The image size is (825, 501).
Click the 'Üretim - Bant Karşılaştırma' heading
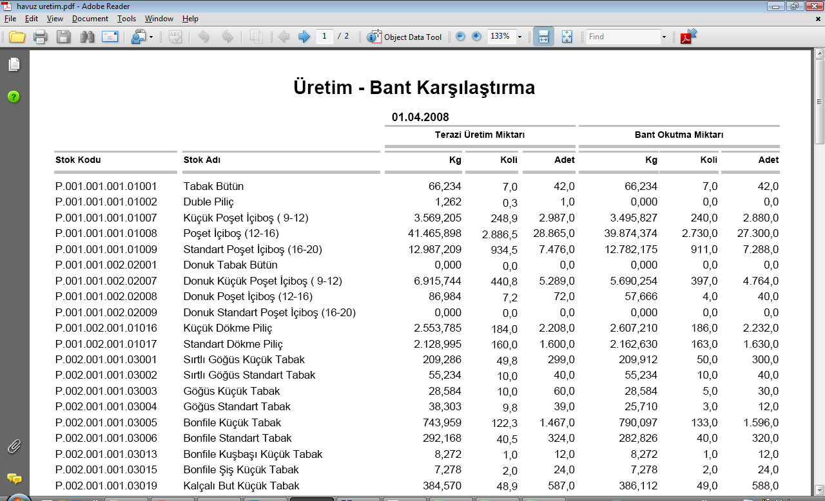point(414,88)
